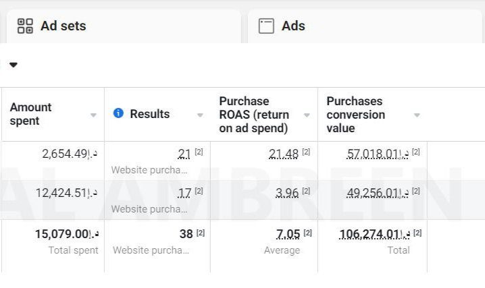Click the Ad sets grid icon

point(25,26)
